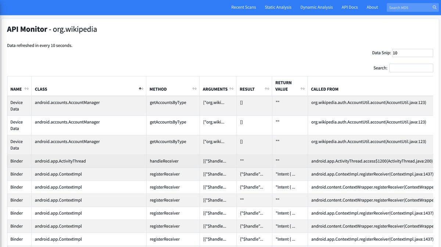Switch to Dynamic Analysis
Image resolution: width=441 pixels, height=247 pixels.
[316, 7]
